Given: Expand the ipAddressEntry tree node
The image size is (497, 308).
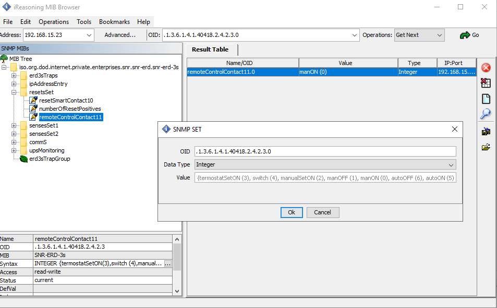Looking at the screenshot, I should [14, 84].
